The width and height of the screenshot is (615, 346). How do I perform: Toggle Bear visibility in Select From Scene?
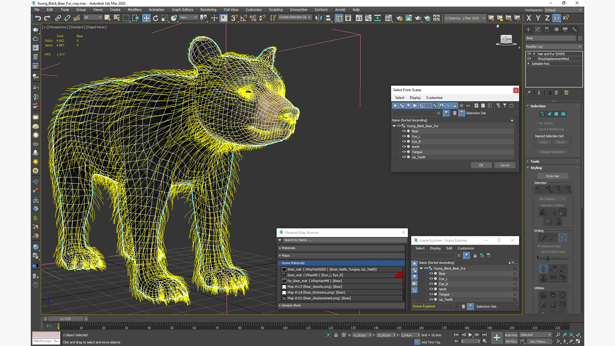click(404, 131)
